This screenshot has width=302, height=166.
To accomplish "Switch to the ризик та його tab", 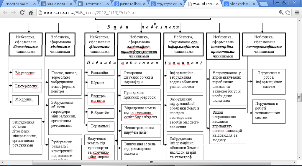I will [130, 4].
